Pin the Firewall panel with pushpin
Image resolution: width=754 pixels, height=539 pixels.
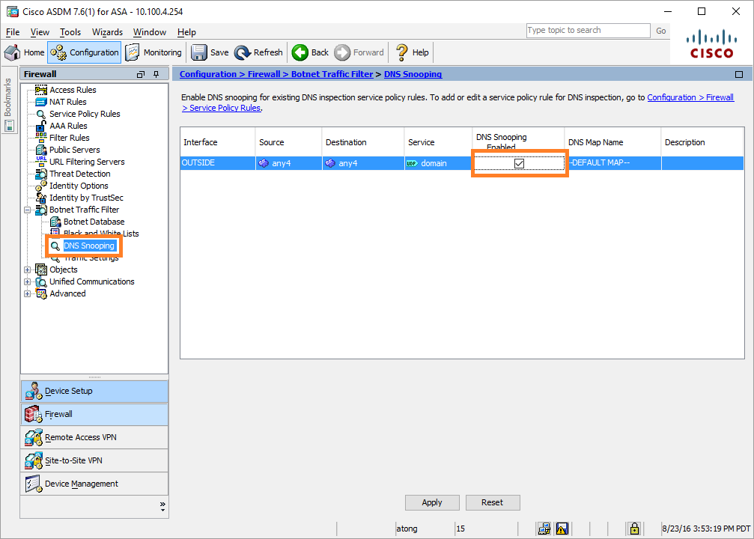tap(156, 75)
